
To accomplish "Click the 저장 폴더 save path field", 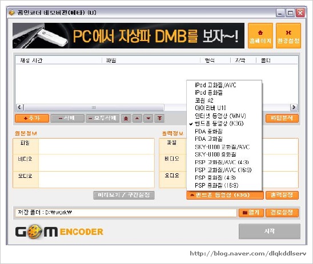I will click(126, 213).
